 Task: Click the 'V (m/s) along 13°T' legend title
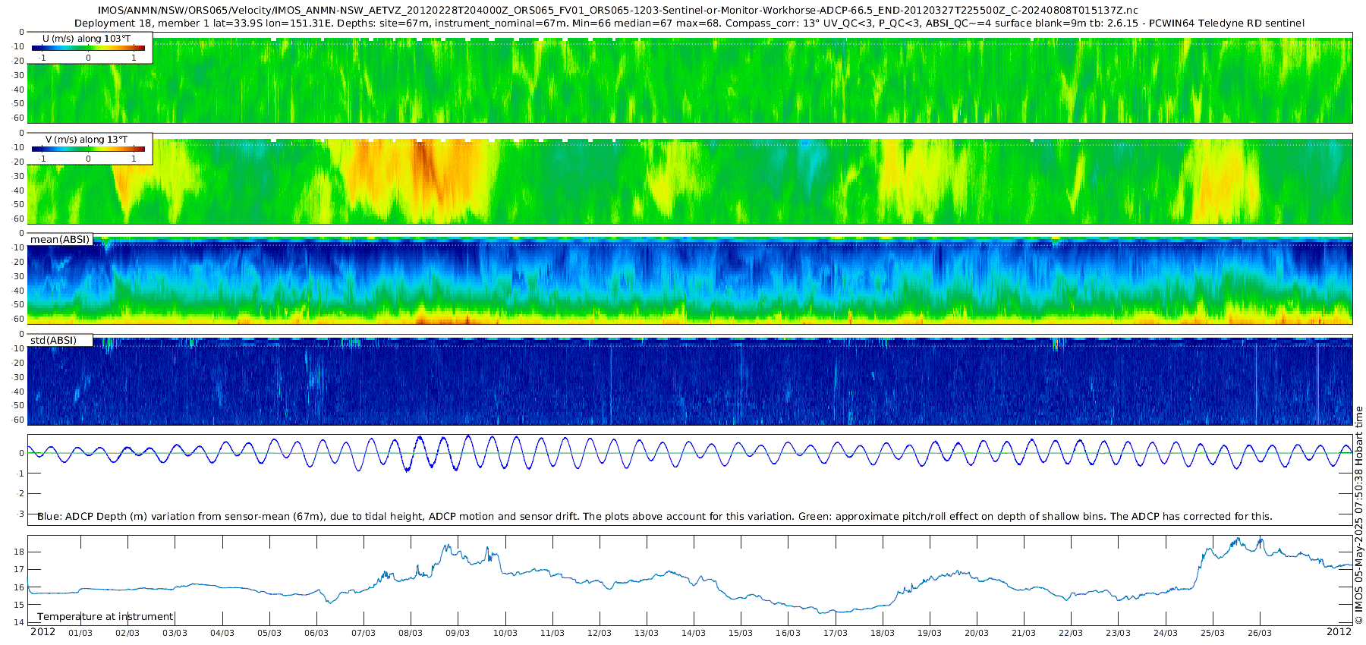[x=87, y=139]
